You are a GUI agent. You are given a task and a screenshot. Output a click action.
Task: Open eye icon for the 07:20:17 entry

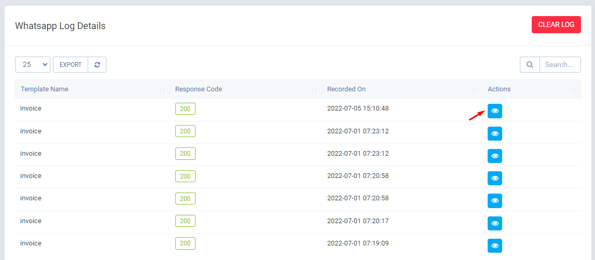[494, 223]
